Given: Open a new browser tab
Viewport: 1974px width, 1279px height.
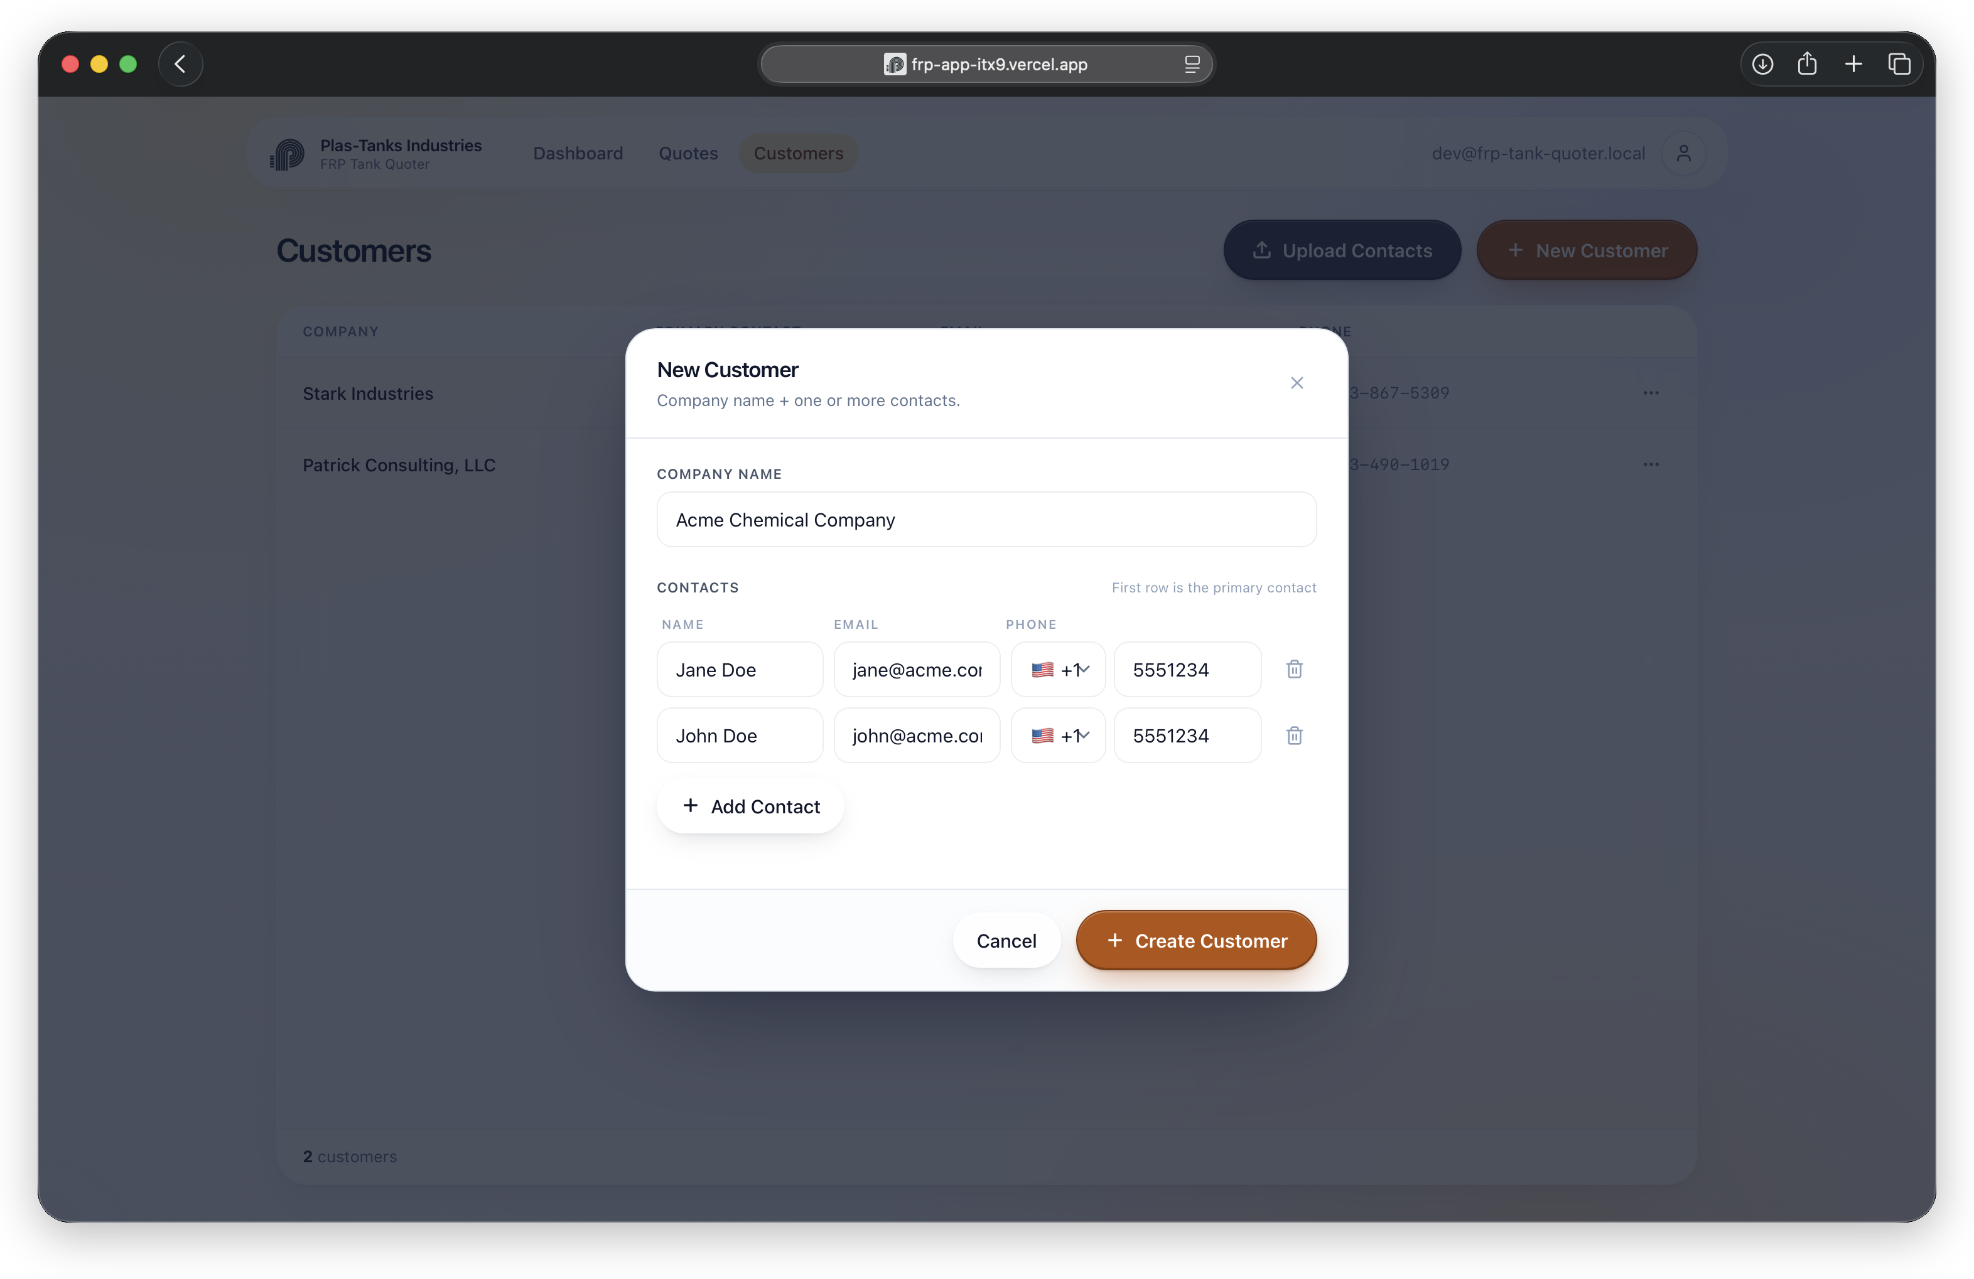Looking at the screenshot, I should 1853,64.
